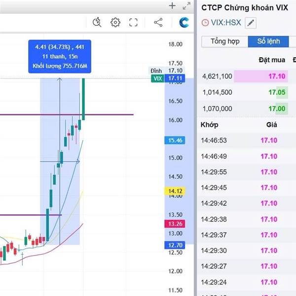Select the Sổ lệnh tab
The image size is (296, 296).
pyautogui.click(x=268, y=41)
